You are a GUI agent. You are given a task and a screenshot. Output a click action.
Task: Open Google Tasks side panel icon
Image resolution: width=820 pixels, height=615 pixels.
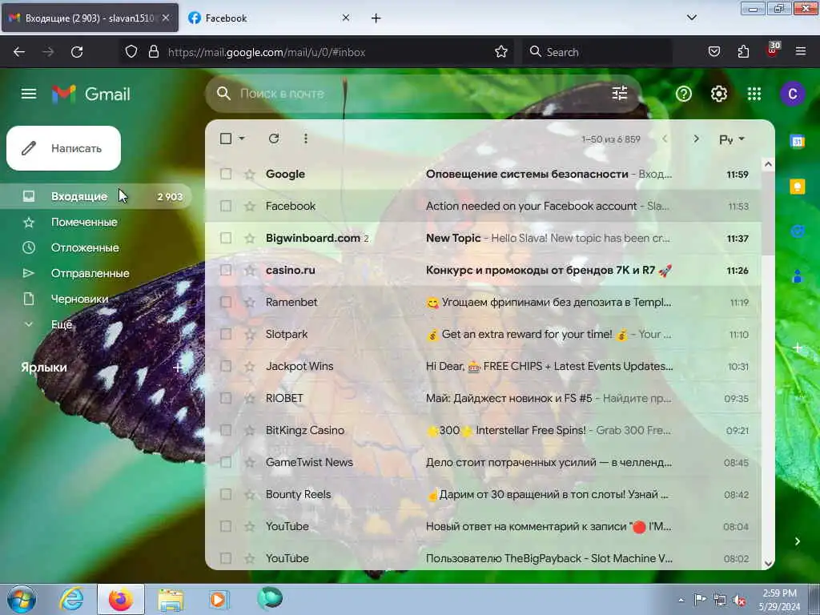click(x=798, y=231)
